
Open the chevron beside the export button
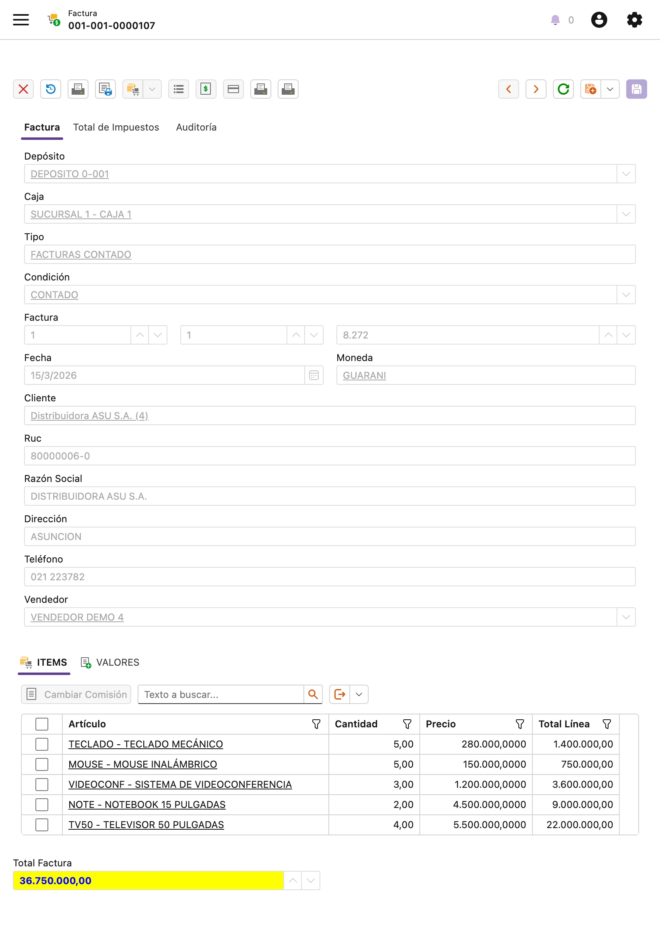359,694
